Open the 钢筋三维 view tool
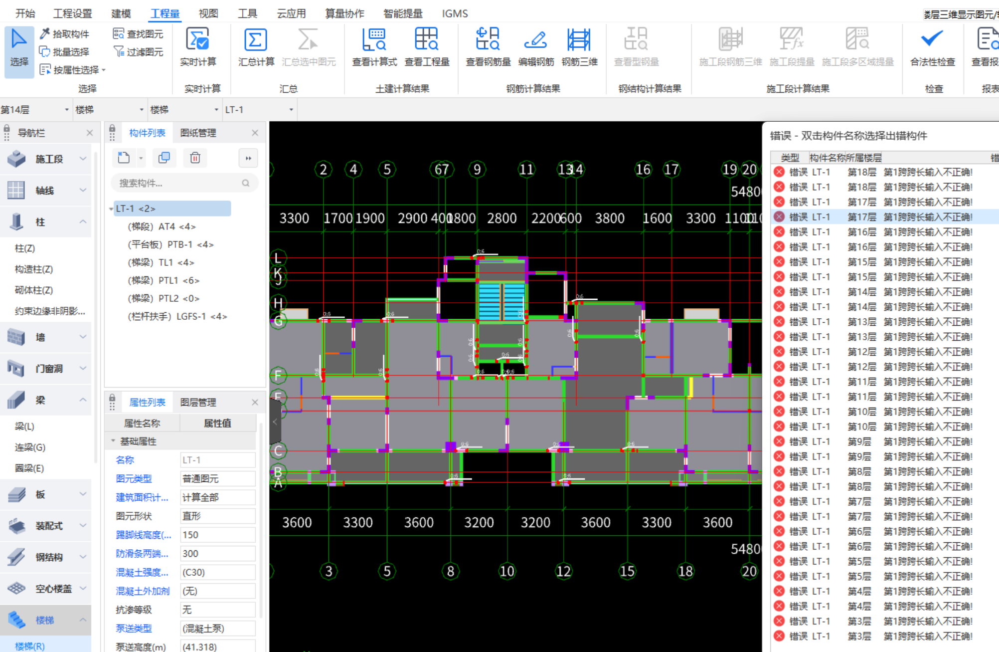 coord(579,40)
